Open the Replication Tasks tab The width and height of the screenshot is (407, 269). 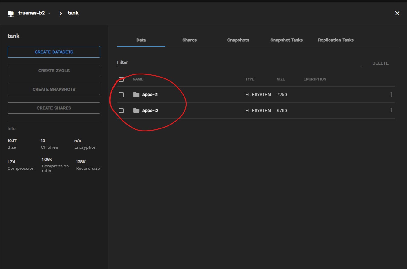click(336, 40)
